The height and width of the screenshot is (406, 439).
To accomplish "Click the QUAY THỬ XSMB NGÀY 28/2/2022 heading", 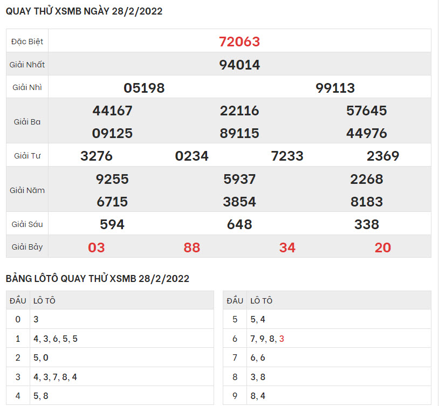I will pos(84,11).
